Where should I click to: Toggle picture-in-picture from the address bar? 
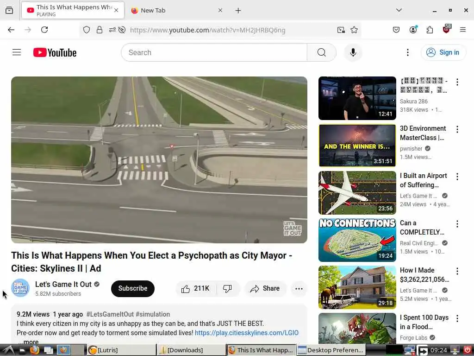pos(341,30)
